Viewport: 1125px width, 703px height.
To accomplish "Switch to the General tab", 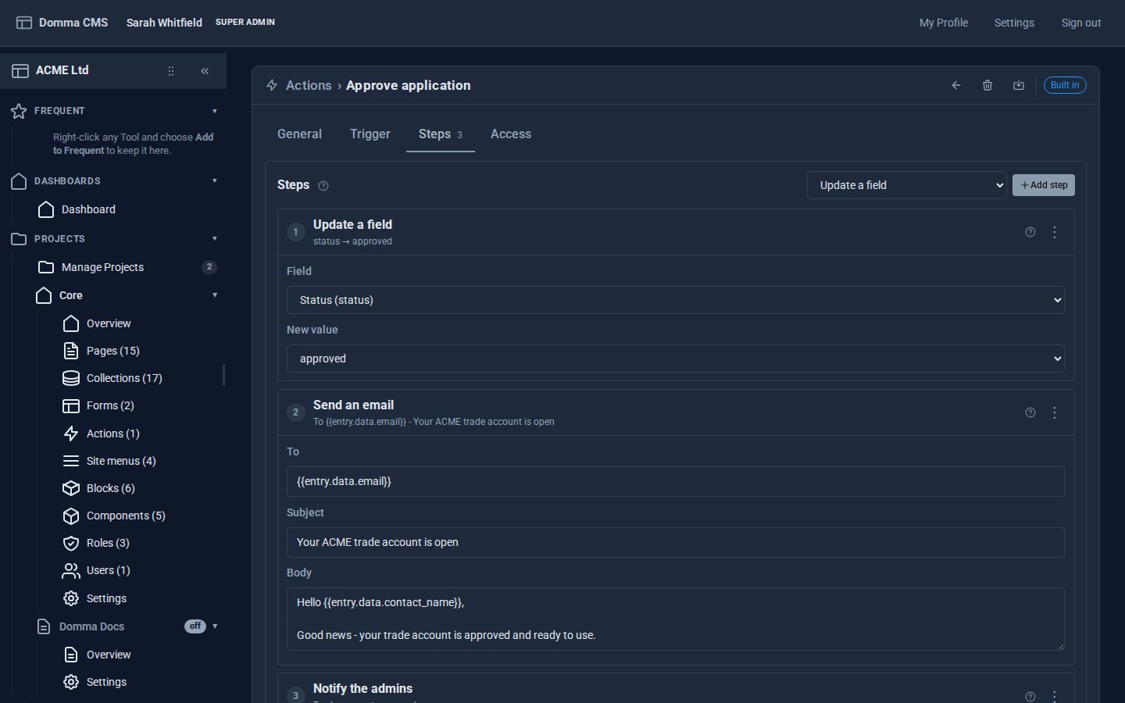I will pos(299,134).
